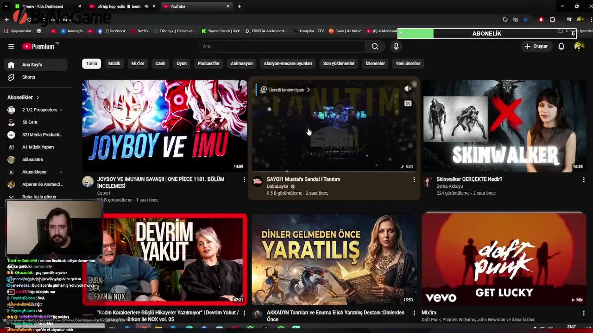Click the Zehra Akkuyu channel name
Viewport: 593px width, 333px height.
click(449, 186)
